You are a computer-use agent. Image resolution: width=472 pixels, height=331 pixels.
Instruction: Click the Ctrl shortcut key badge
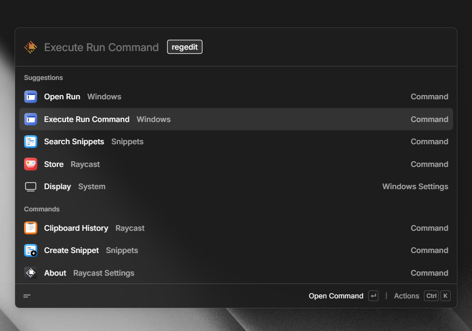click(x=431, y=296)
